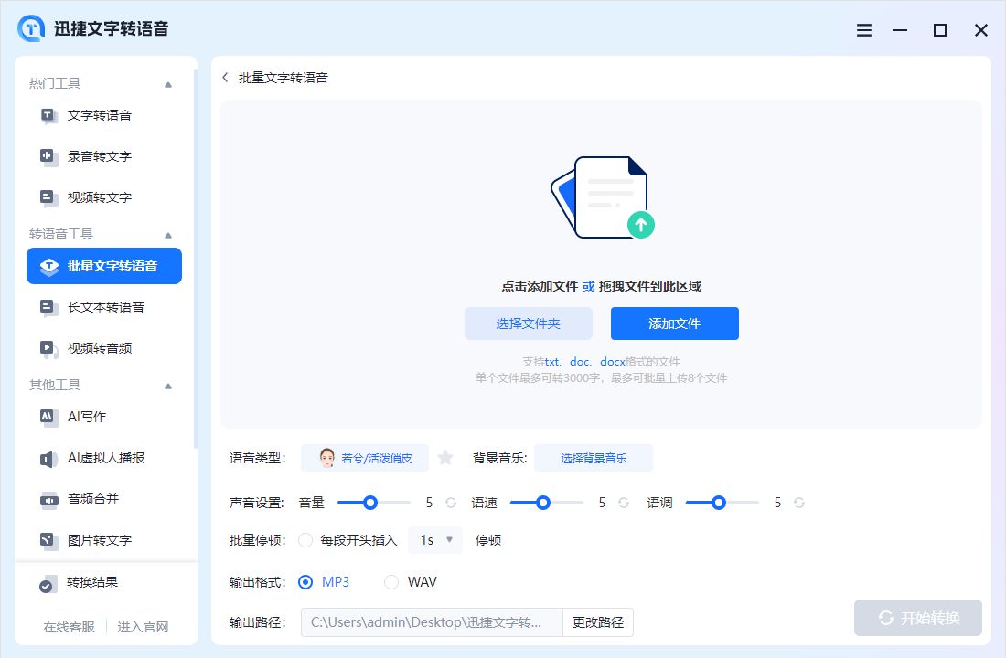
Task: Click the output path input field
Action: coord(432,622)
